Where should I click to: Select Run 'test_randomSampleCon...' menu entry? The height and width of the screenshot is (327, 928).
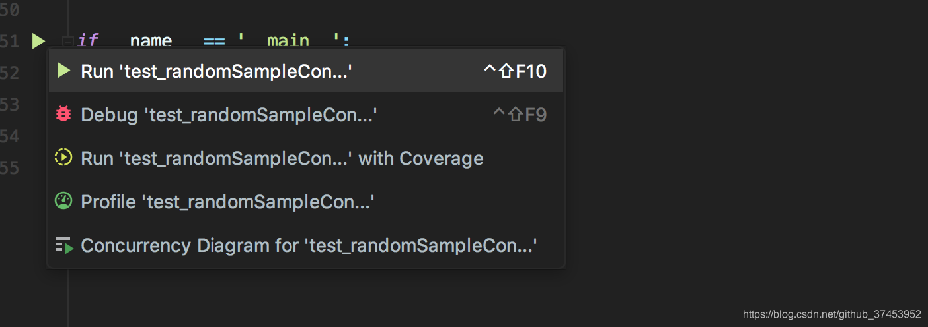(x=306, y=71)
